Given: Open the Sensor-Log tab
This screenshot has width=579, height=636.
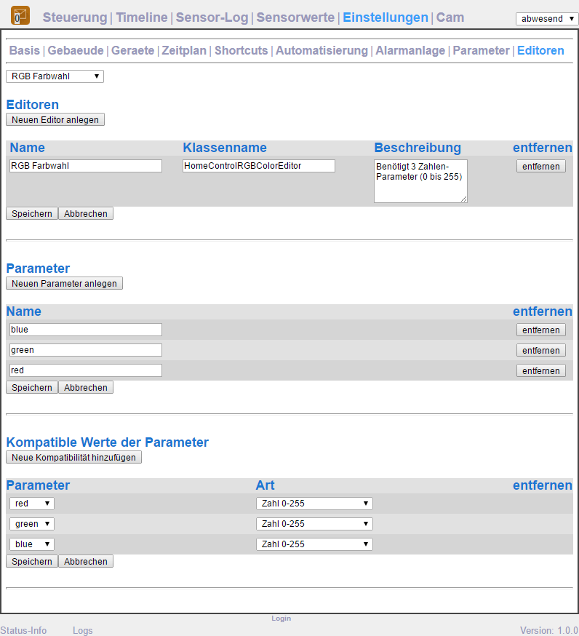Looking at the screenshot, I should 212,17.
